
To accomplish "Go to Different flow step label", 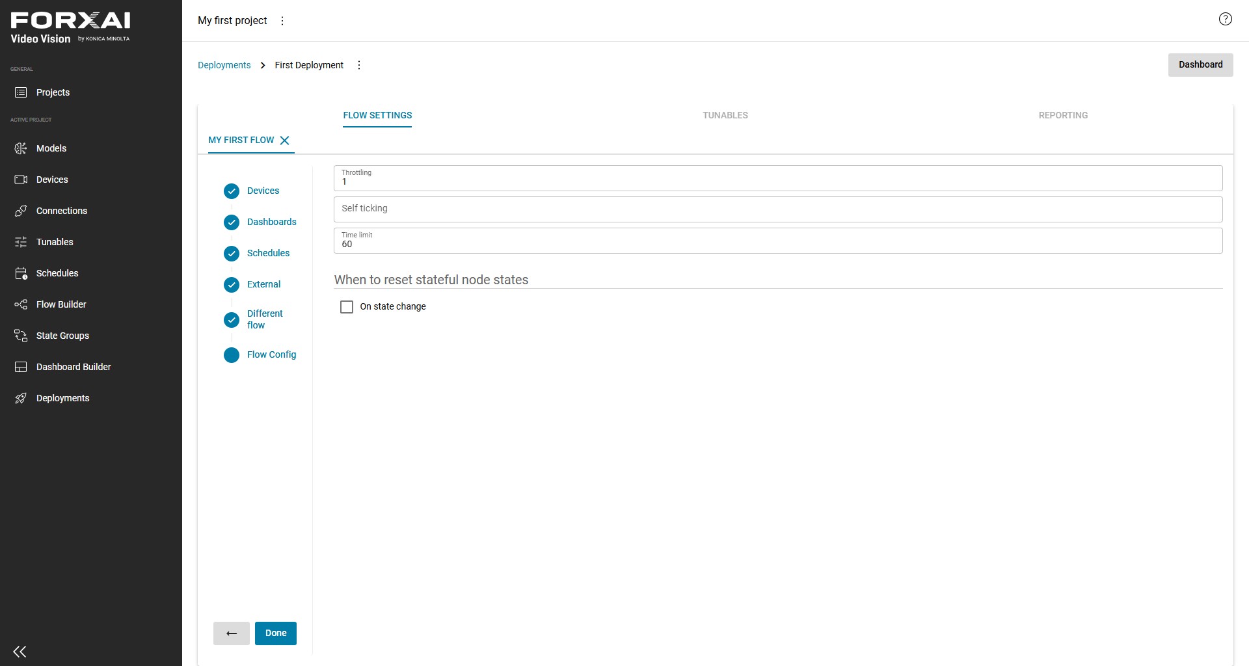I will click(x=265, y=319).
